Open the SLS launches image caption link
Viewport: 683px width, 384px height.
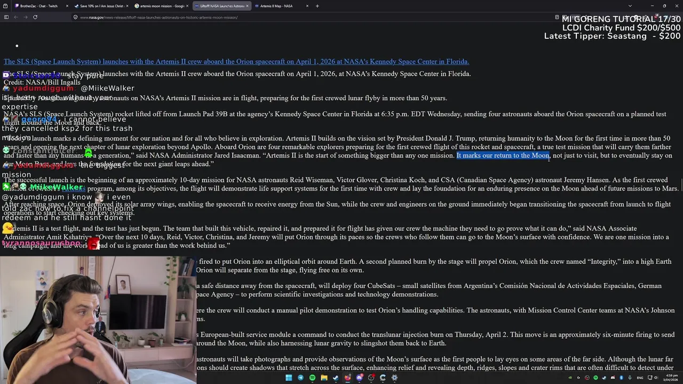point(236,62)
